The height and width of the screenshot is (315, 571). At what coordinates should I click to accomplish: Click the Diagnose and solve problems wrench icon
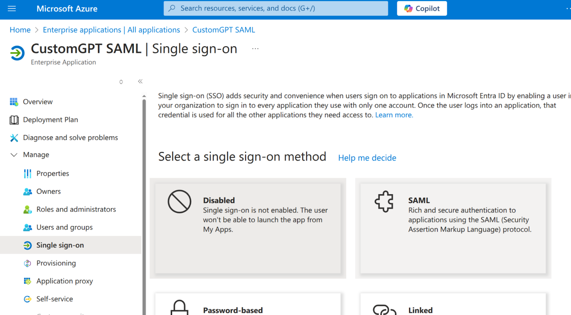(x=14, y=138)
